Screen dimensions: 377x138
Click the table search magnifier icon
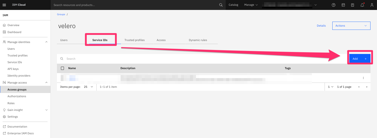tap(62, 59)
